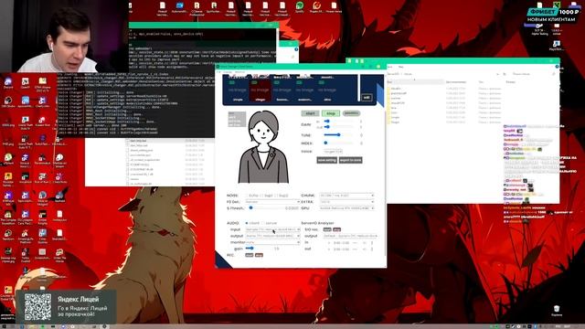Screen dimensions: 585x329
Task: Open the first folder in the right Explorer list
Action: pyautogui.click(x=395, y=89)
